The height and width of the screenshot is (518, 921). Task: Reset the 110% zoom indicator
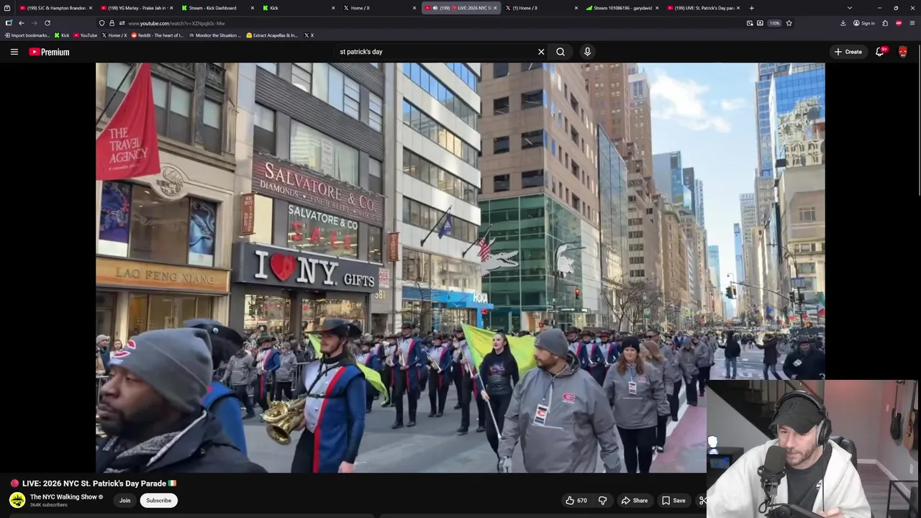click(774, 23)
